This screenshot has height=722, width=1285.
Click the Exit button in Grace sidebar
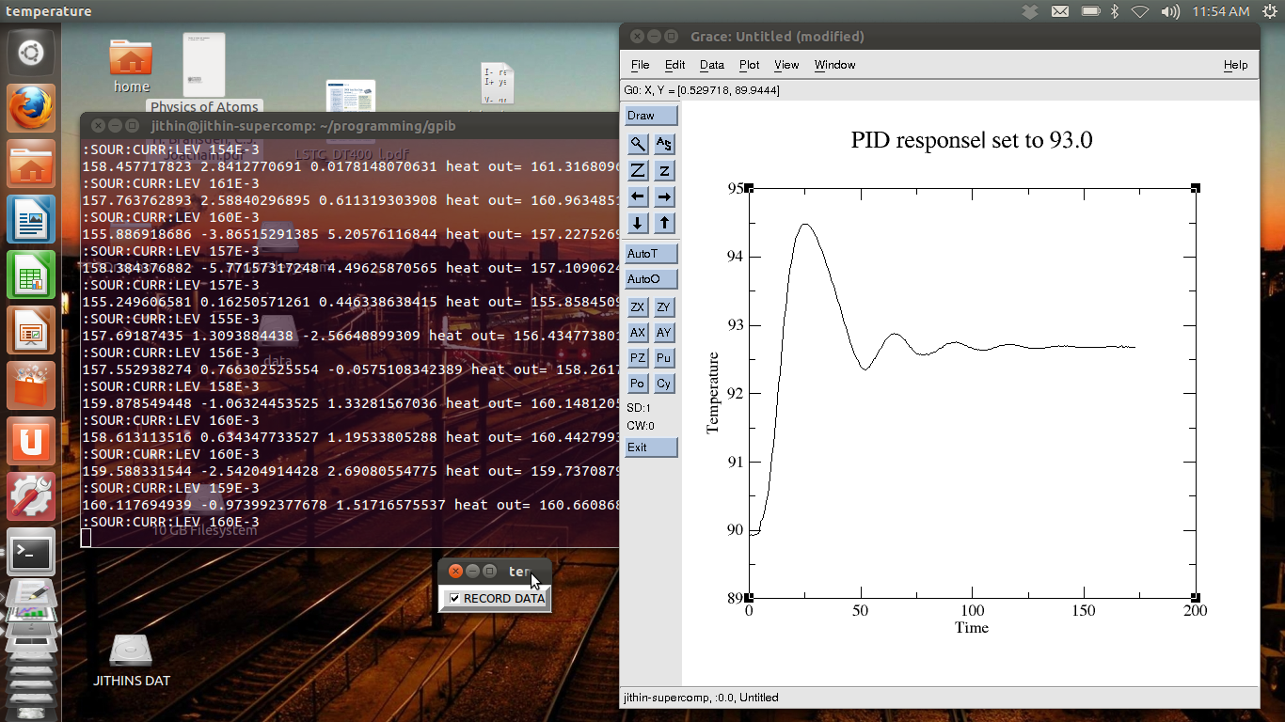651,447
